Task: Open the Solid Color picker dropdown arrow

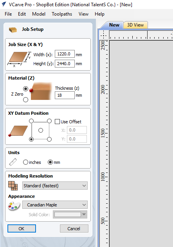Action: (x=84, y=214)
